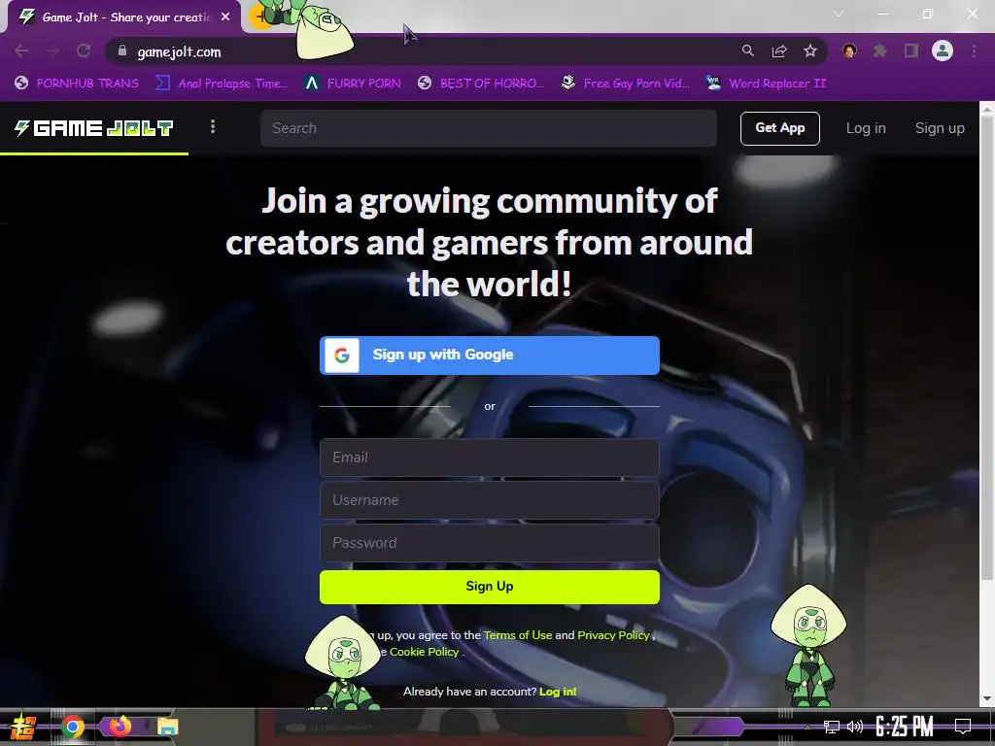995x746 pixels.
Task: Open the Log in link in header
Action: pos(866,128)
